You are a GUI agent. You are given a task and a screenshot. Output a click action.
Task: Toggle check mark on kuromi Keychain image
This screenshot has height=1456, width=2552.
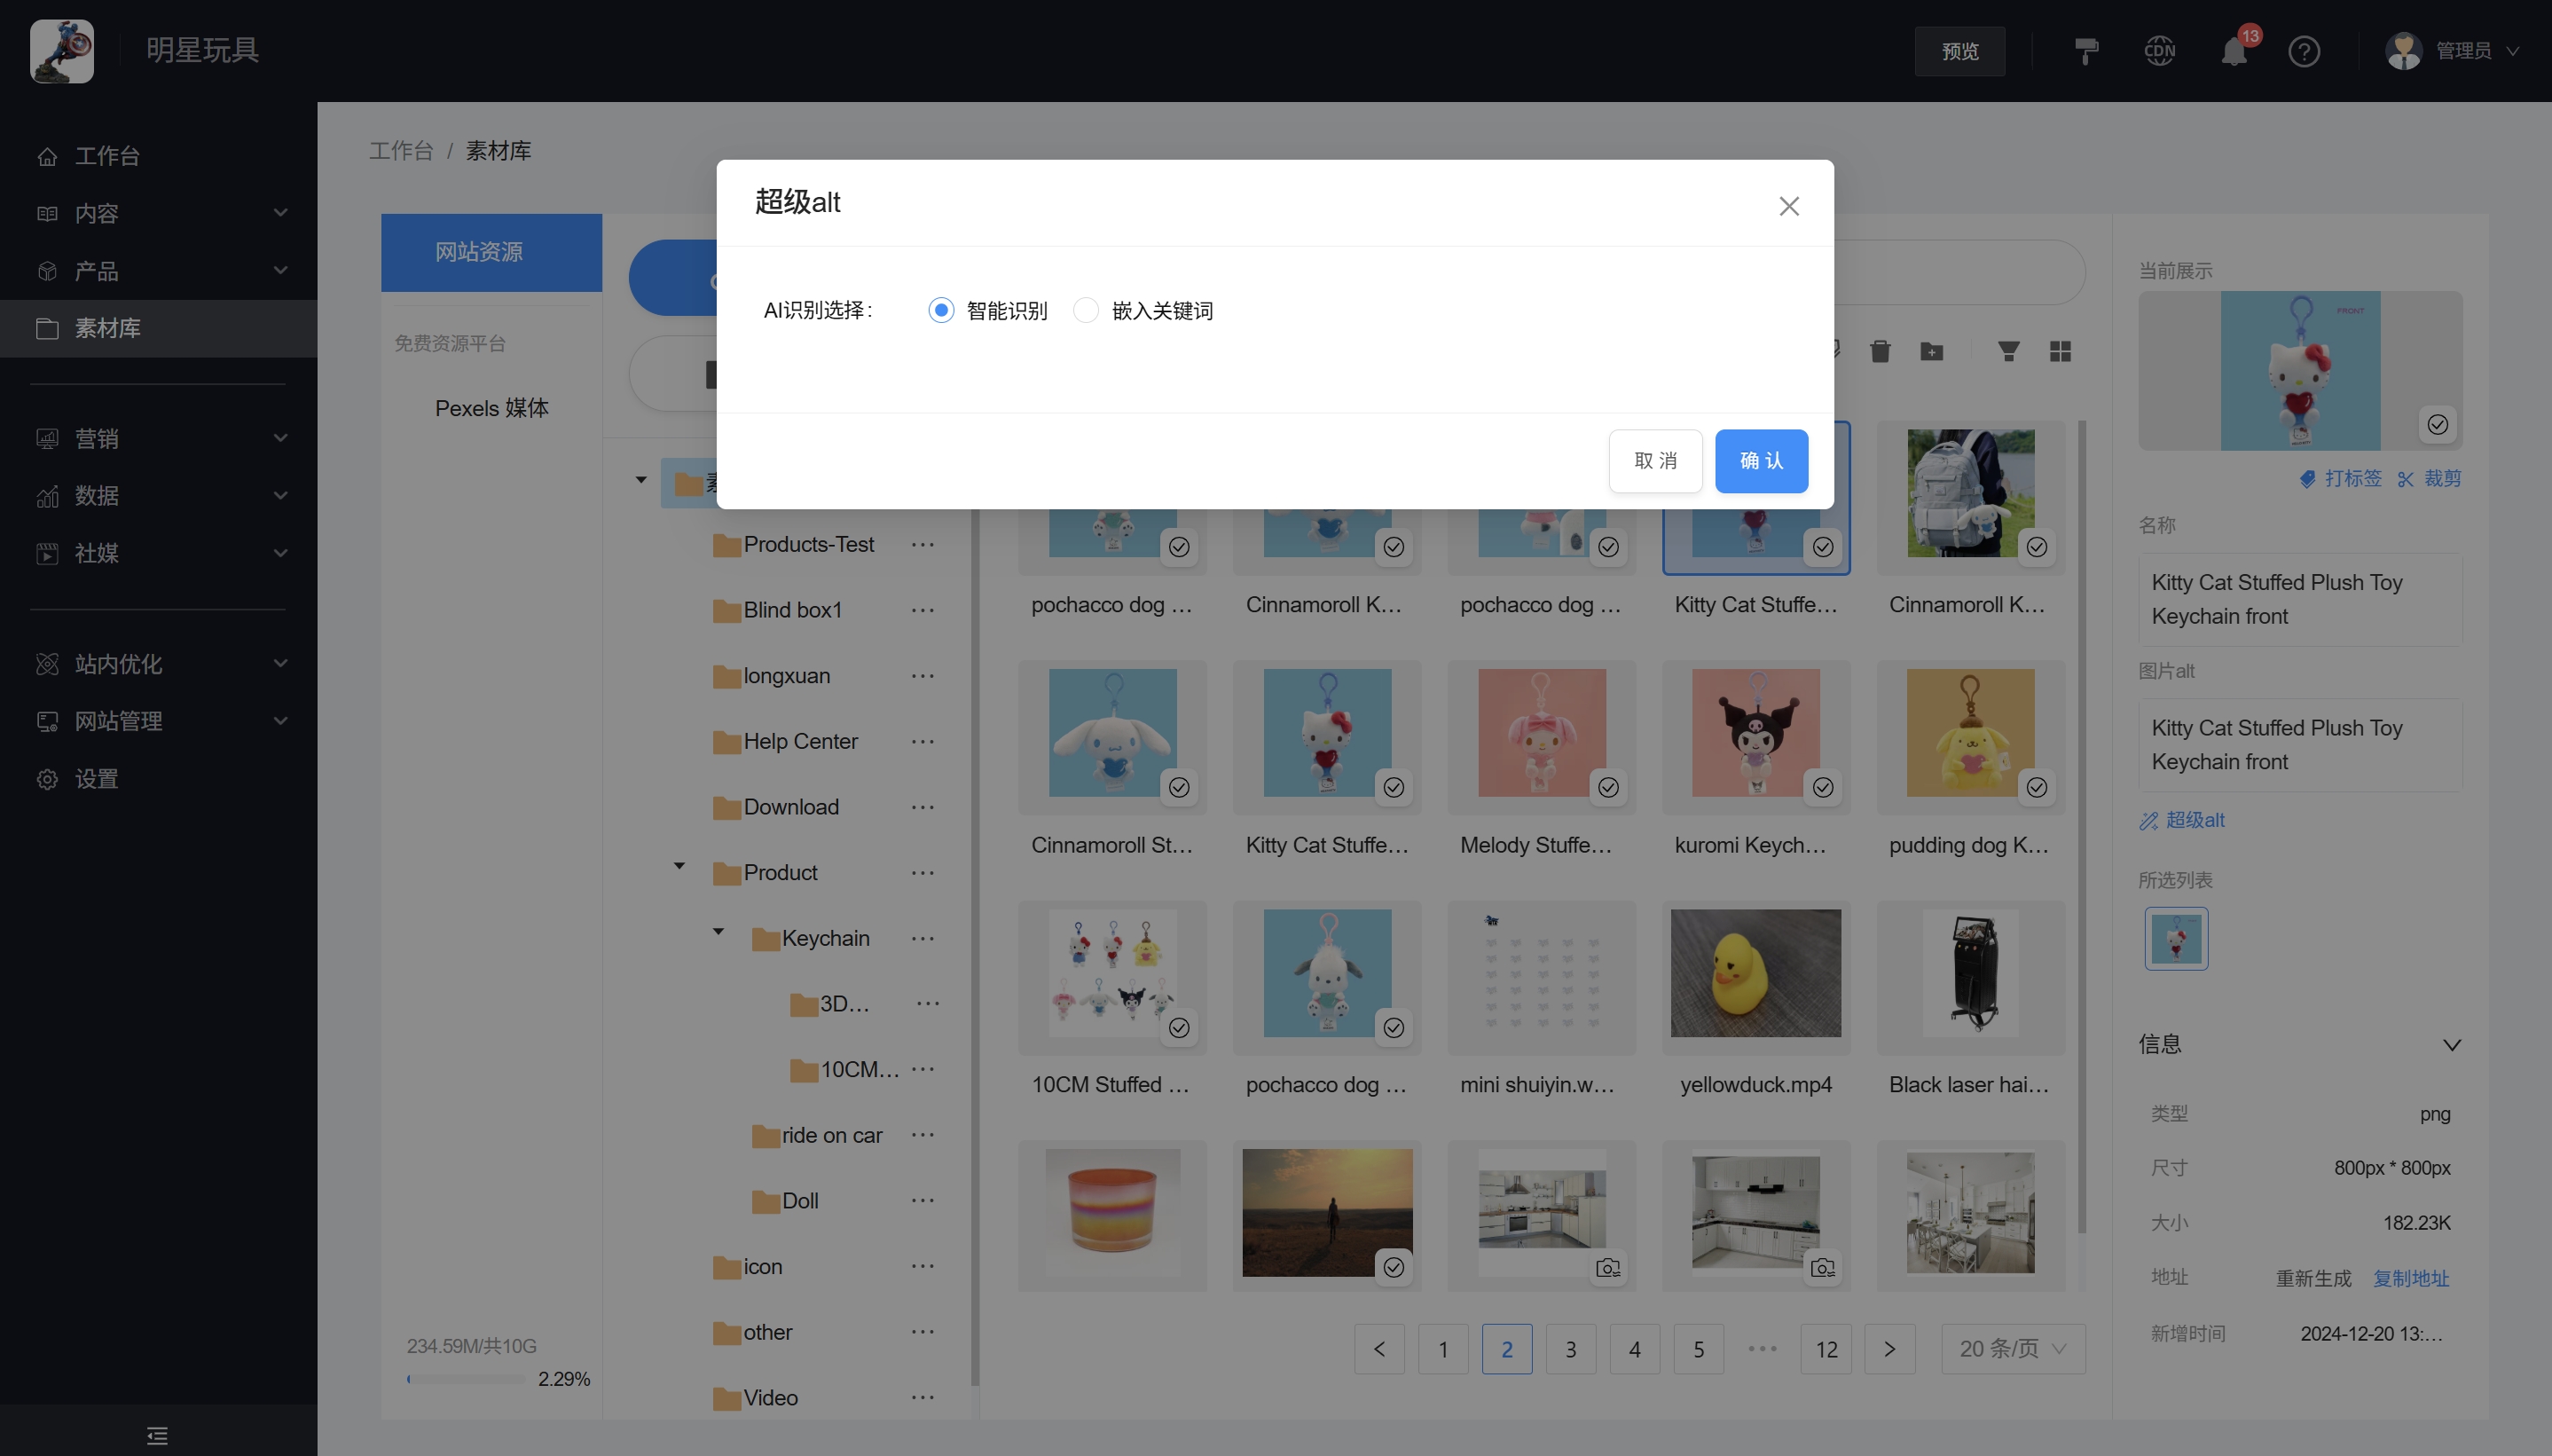point(1822,787)
